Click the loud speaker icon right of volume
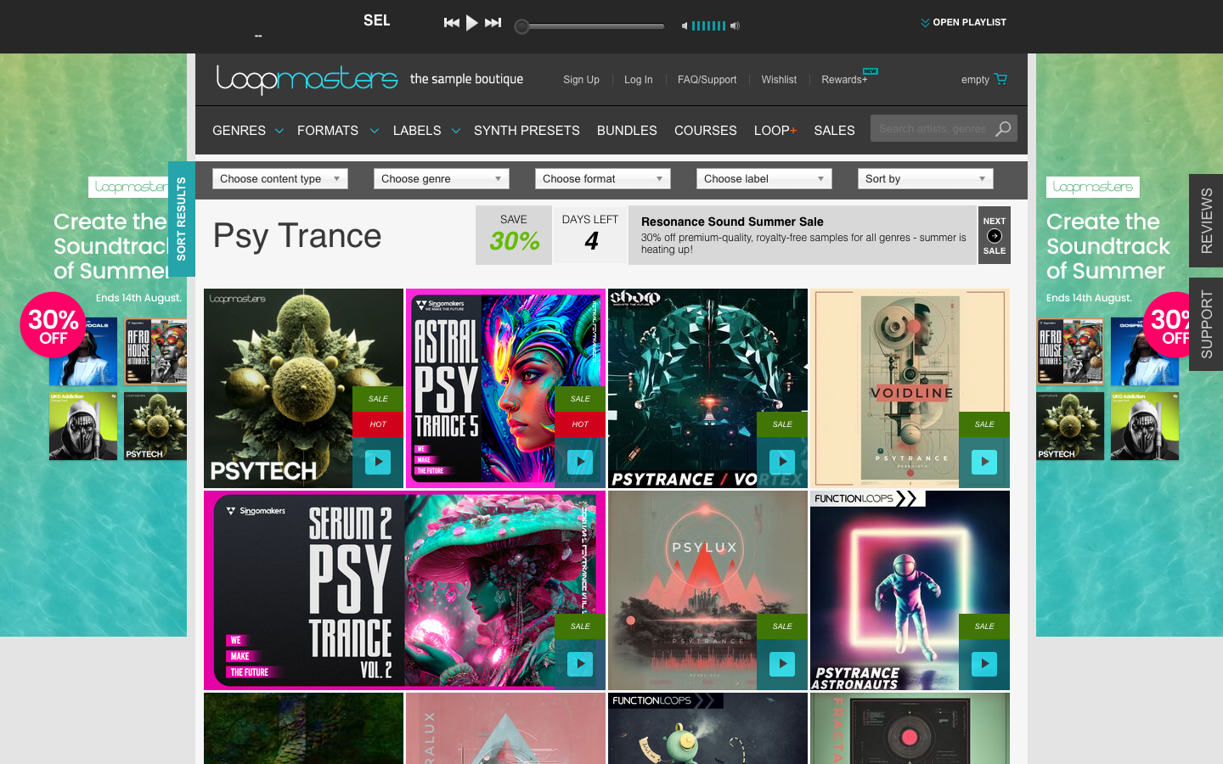The width and height of the screenshot is (1223, 764). coord(735,25)
